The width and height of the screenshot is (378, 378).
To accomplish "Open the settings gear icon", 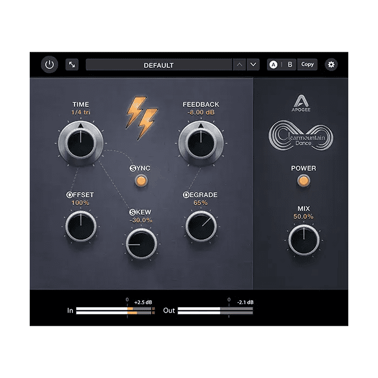I will point(331,65).
